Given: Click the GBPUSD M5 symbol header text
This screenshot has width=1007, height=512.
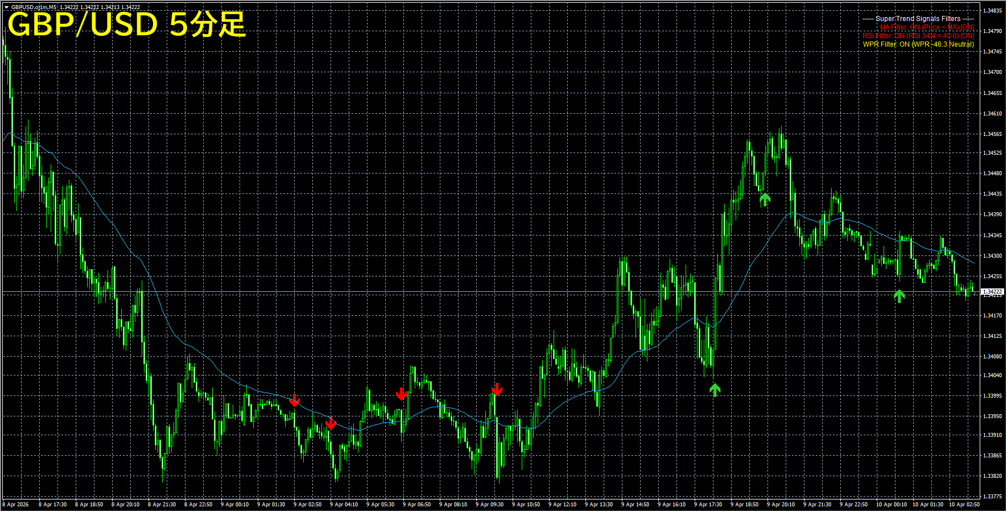Looking at the screenshot, I should click(x=34, y=7).
